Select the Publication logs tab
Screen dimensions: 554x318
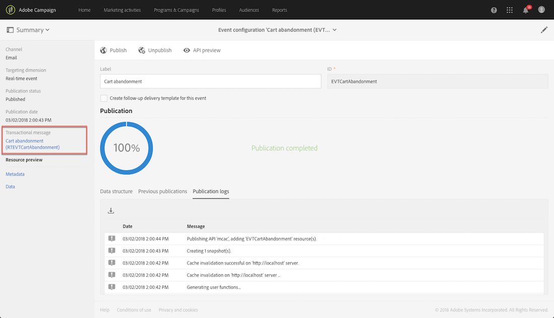(211, 192)
